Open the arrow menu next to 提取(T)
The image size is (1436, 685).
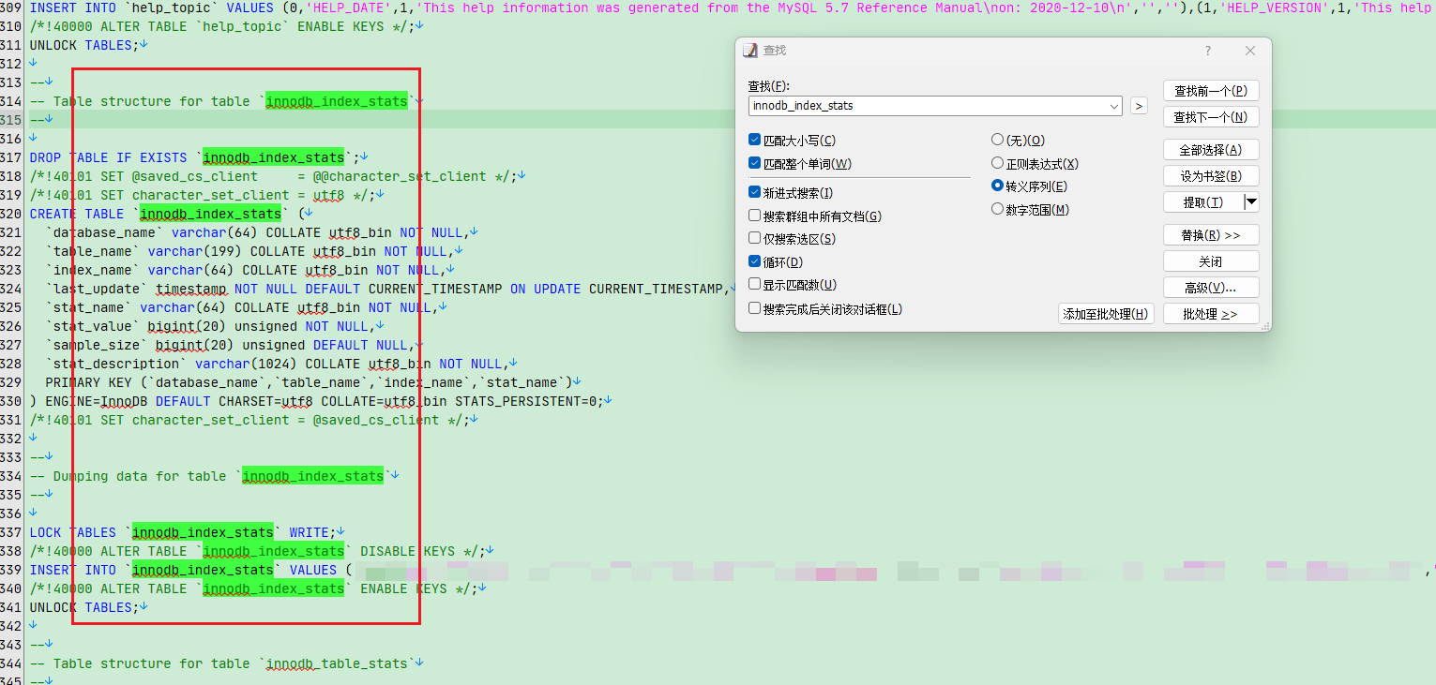point(1250,201)
